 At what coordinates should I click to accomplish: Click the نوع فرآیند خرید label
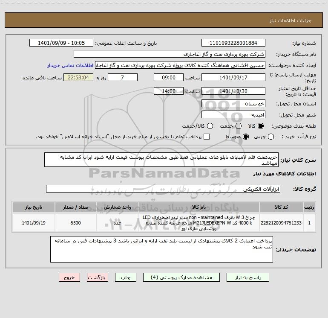[x=299, y=137]
